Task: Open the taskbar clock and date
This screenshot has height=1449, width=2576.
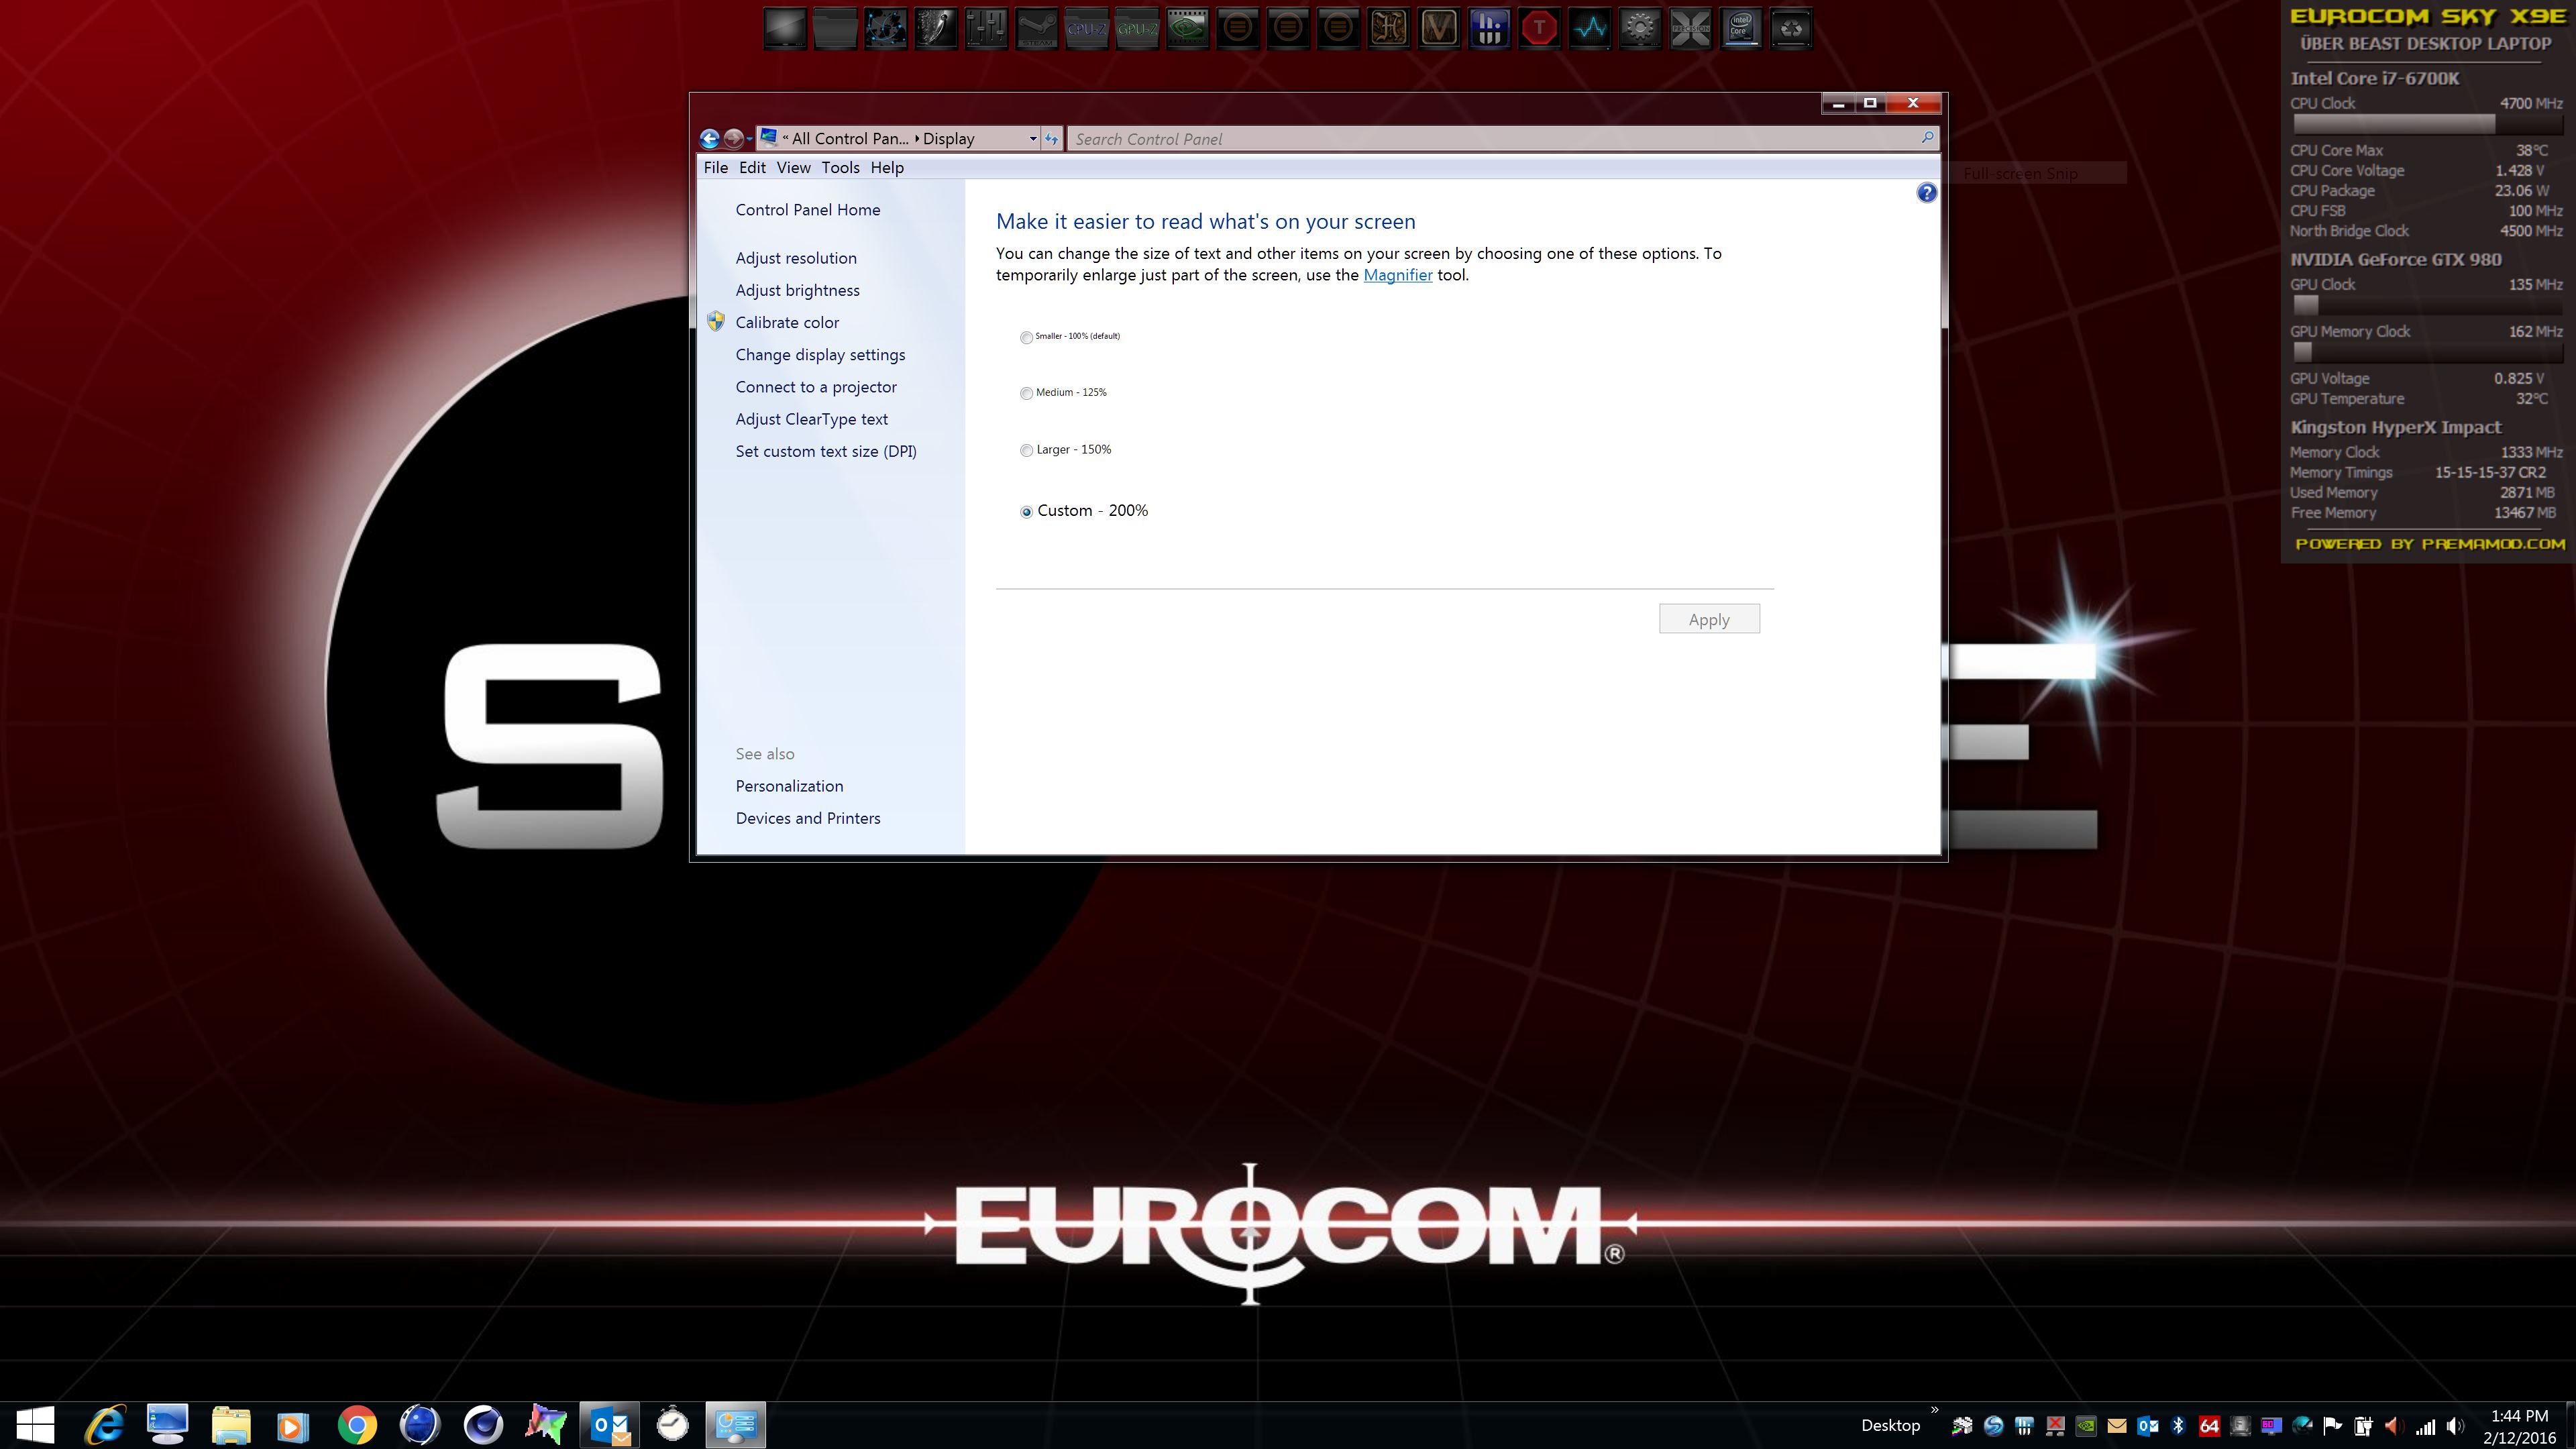Action: [2519, 1427]
